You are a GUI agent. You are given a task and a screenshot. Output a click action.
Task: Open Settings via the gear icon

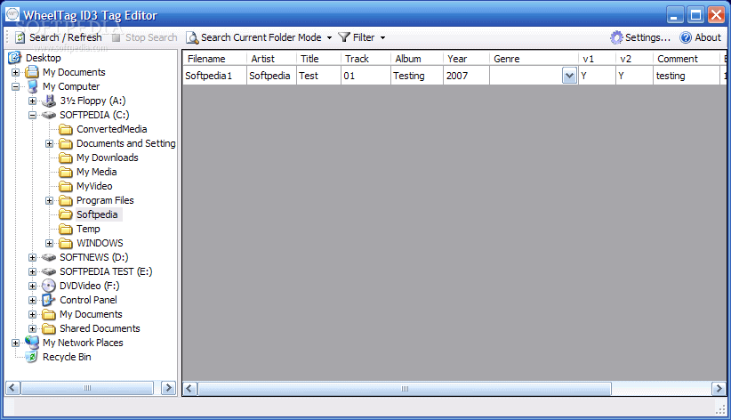(x=616, y=37)
